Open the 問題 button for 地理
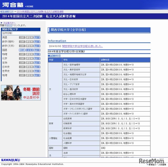This screenshot has width=168, height=167. 37,75
